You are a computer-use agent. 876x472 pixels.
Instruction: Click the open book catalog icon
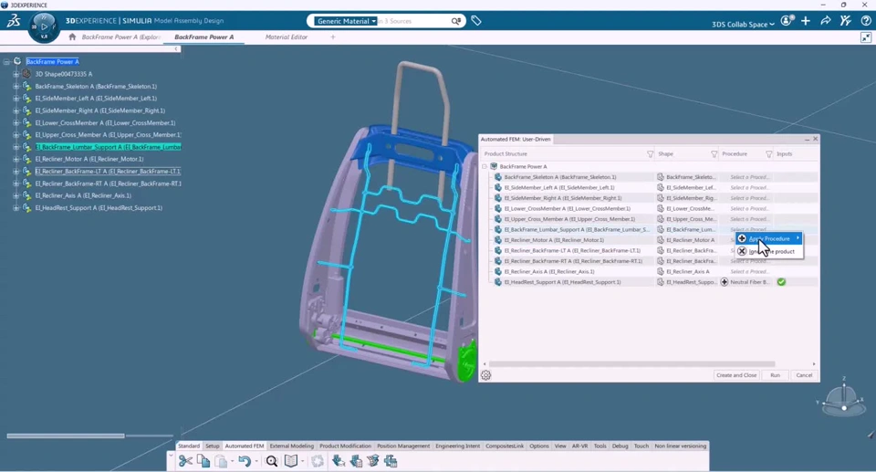tap(291, 461)
